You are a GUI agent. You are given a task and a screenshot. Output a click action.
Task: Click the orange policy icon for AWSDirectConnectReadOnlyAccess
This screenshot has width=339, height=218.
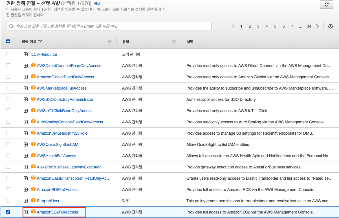click(33, 65)
